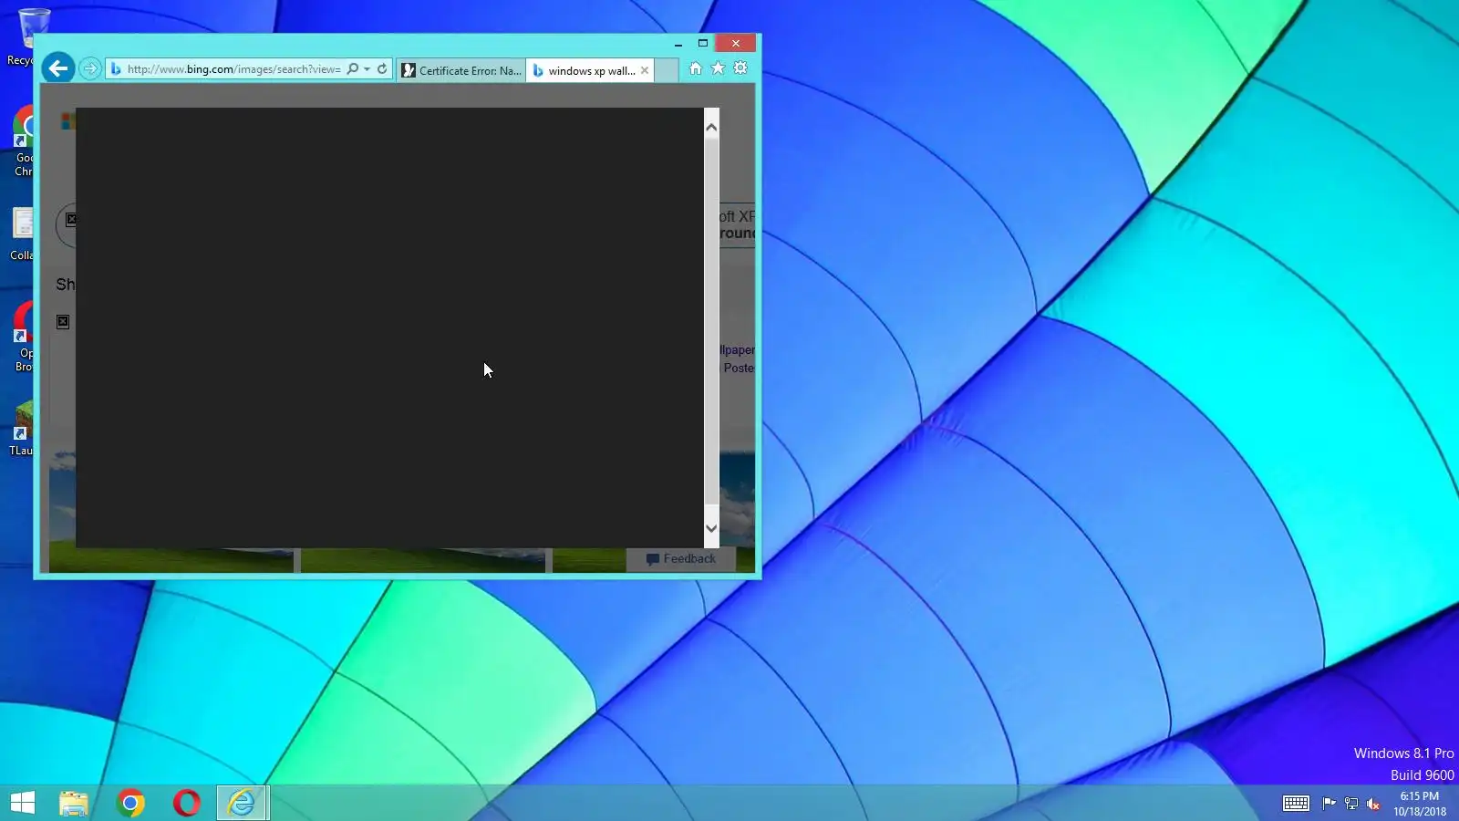Launch Google Chrome from the taskbar
The width and height of the screenshot is (1459, 821).
(x=130, y=803)
